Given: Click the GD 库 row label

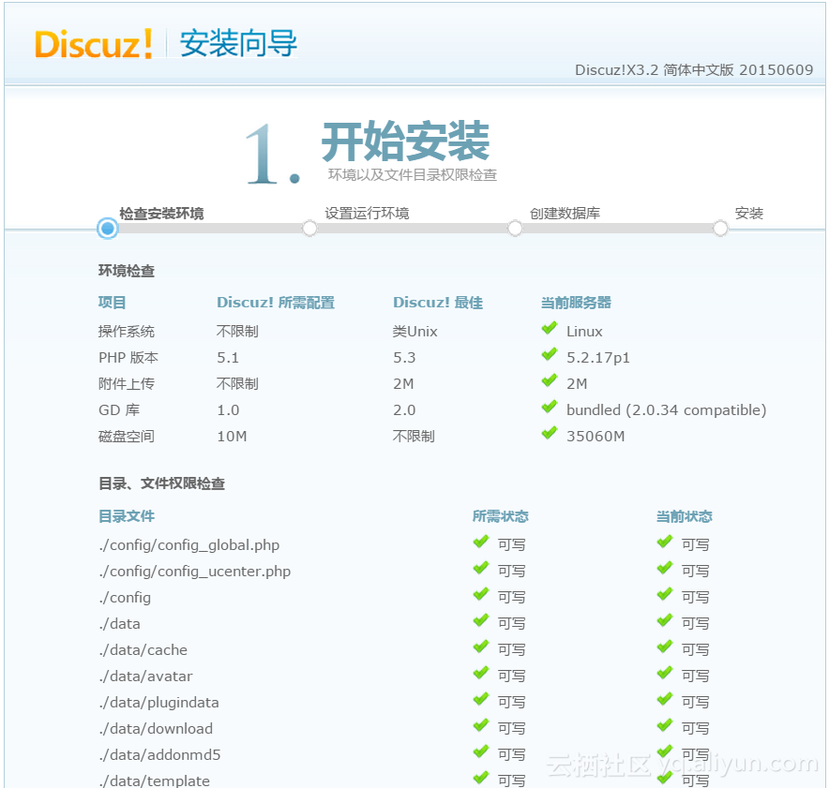Looking at the screenshot, I should (x=119, y=410).
